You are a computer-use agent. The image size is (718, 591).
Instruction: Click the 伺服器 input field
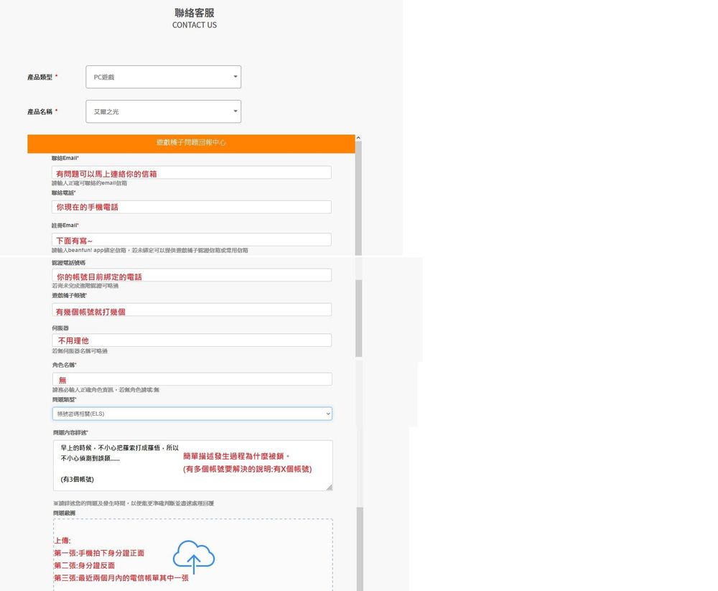pos(192,340)
